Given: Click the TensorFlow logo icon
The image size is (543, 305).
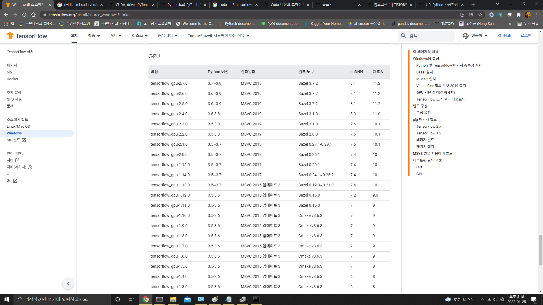Looking at the screenshot, I should coord(10,36).
